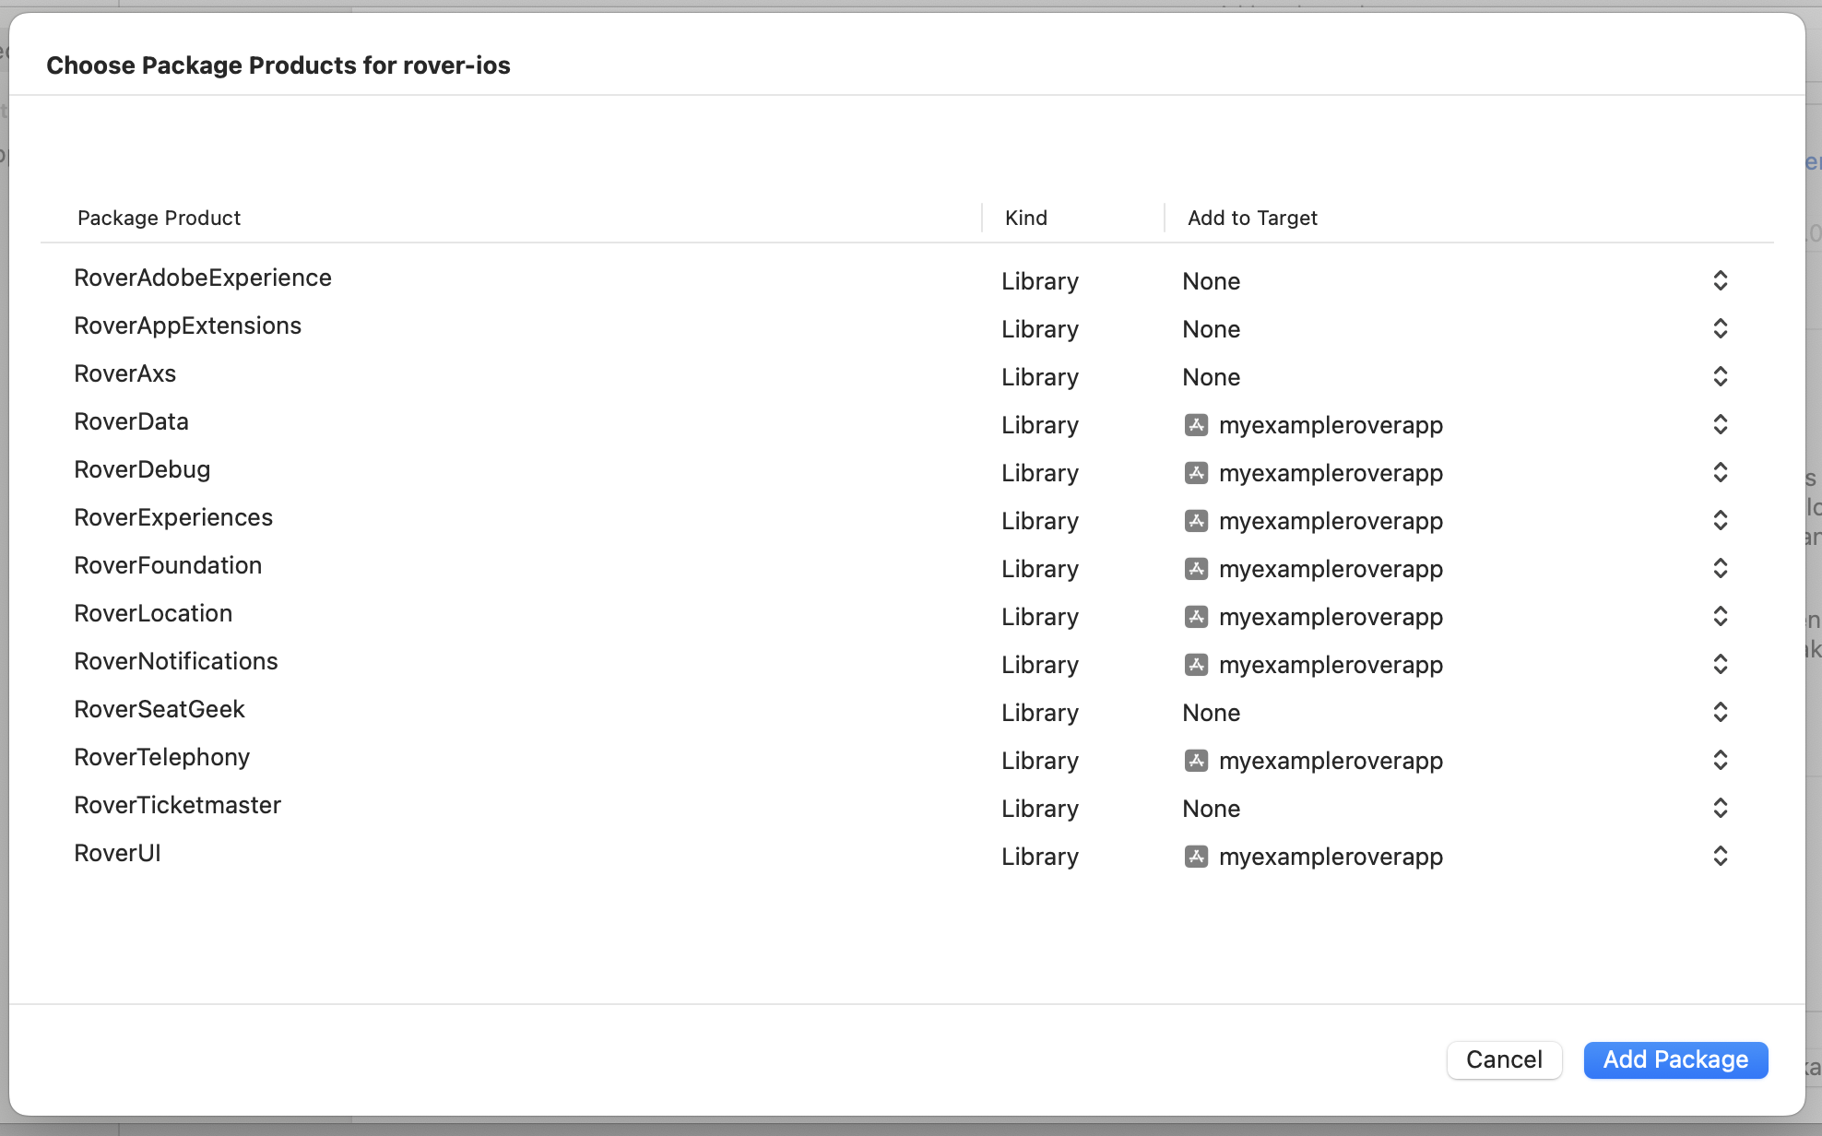Open target dropdown arrows for RoverNotifications
The height and width of the screenshot is (1136, 1822).
[1720, 664]
